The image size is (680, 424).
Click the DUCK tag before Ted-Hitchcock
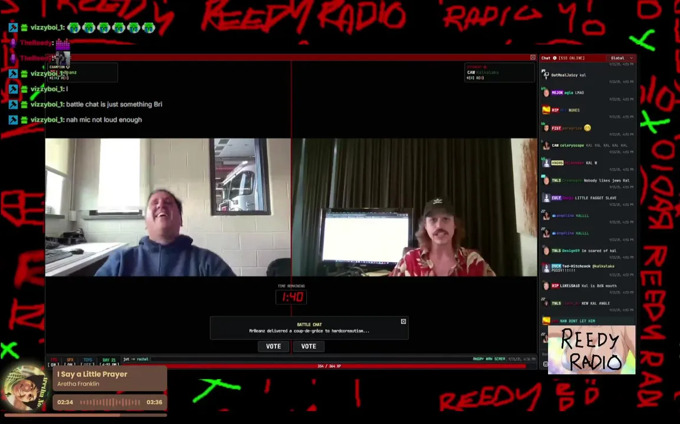click(x=556, y=266)
